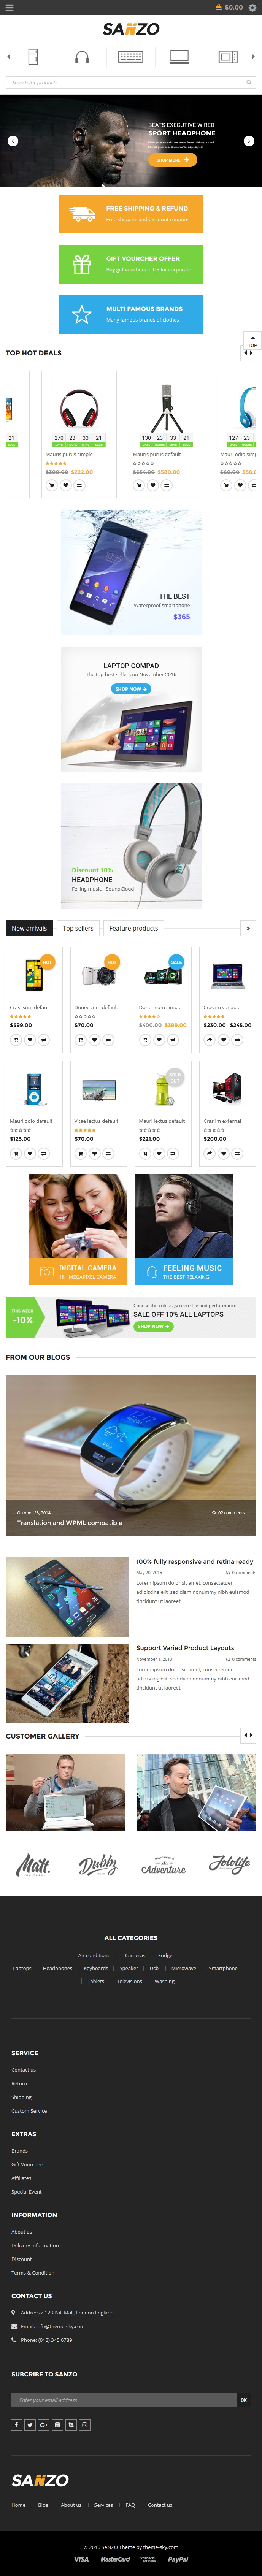Open the settings gear in the header

click(x=252, y=7)
